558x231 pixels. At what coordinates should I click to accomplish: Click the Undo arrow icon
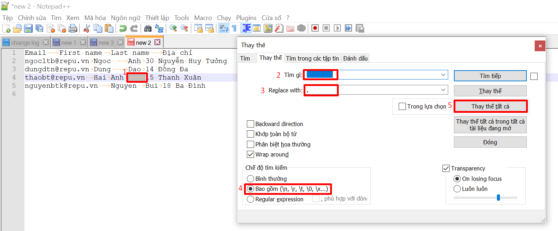click(123, 28)
